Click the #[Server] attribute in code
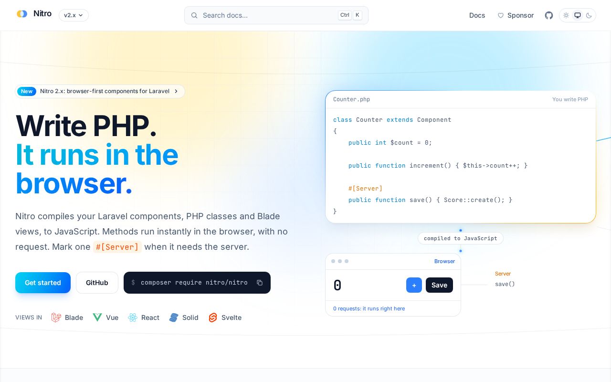Screen dimensions: 611x382 pos(366,189)
